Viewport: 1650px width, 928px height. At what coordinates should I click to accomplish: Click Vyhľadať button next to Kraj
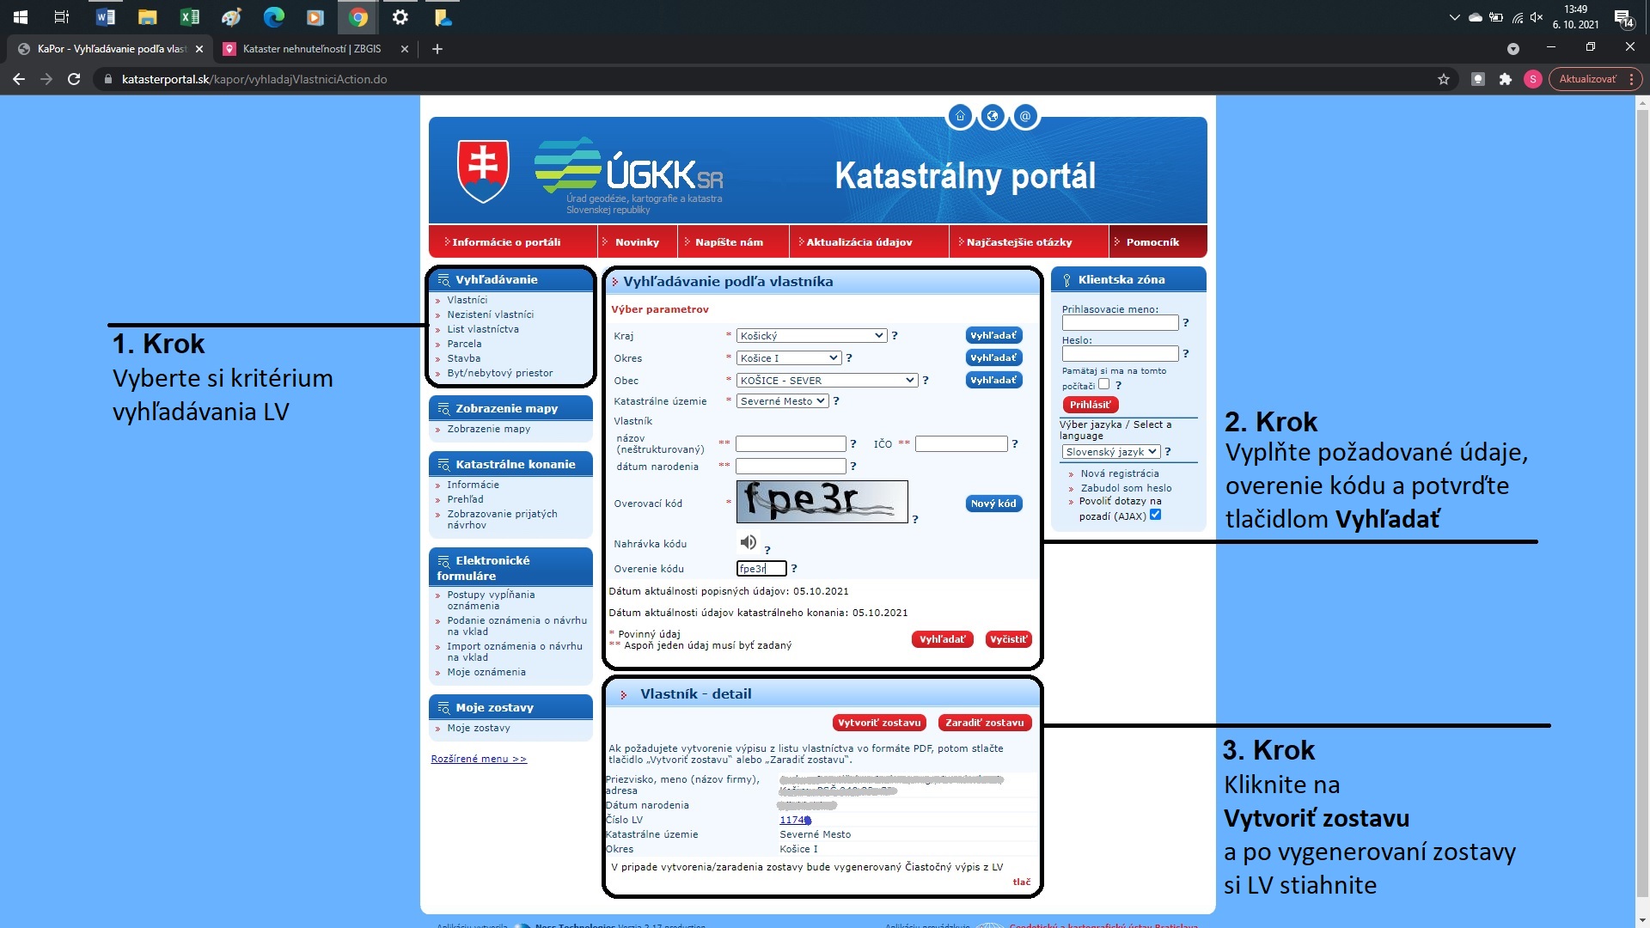point(993,336)
